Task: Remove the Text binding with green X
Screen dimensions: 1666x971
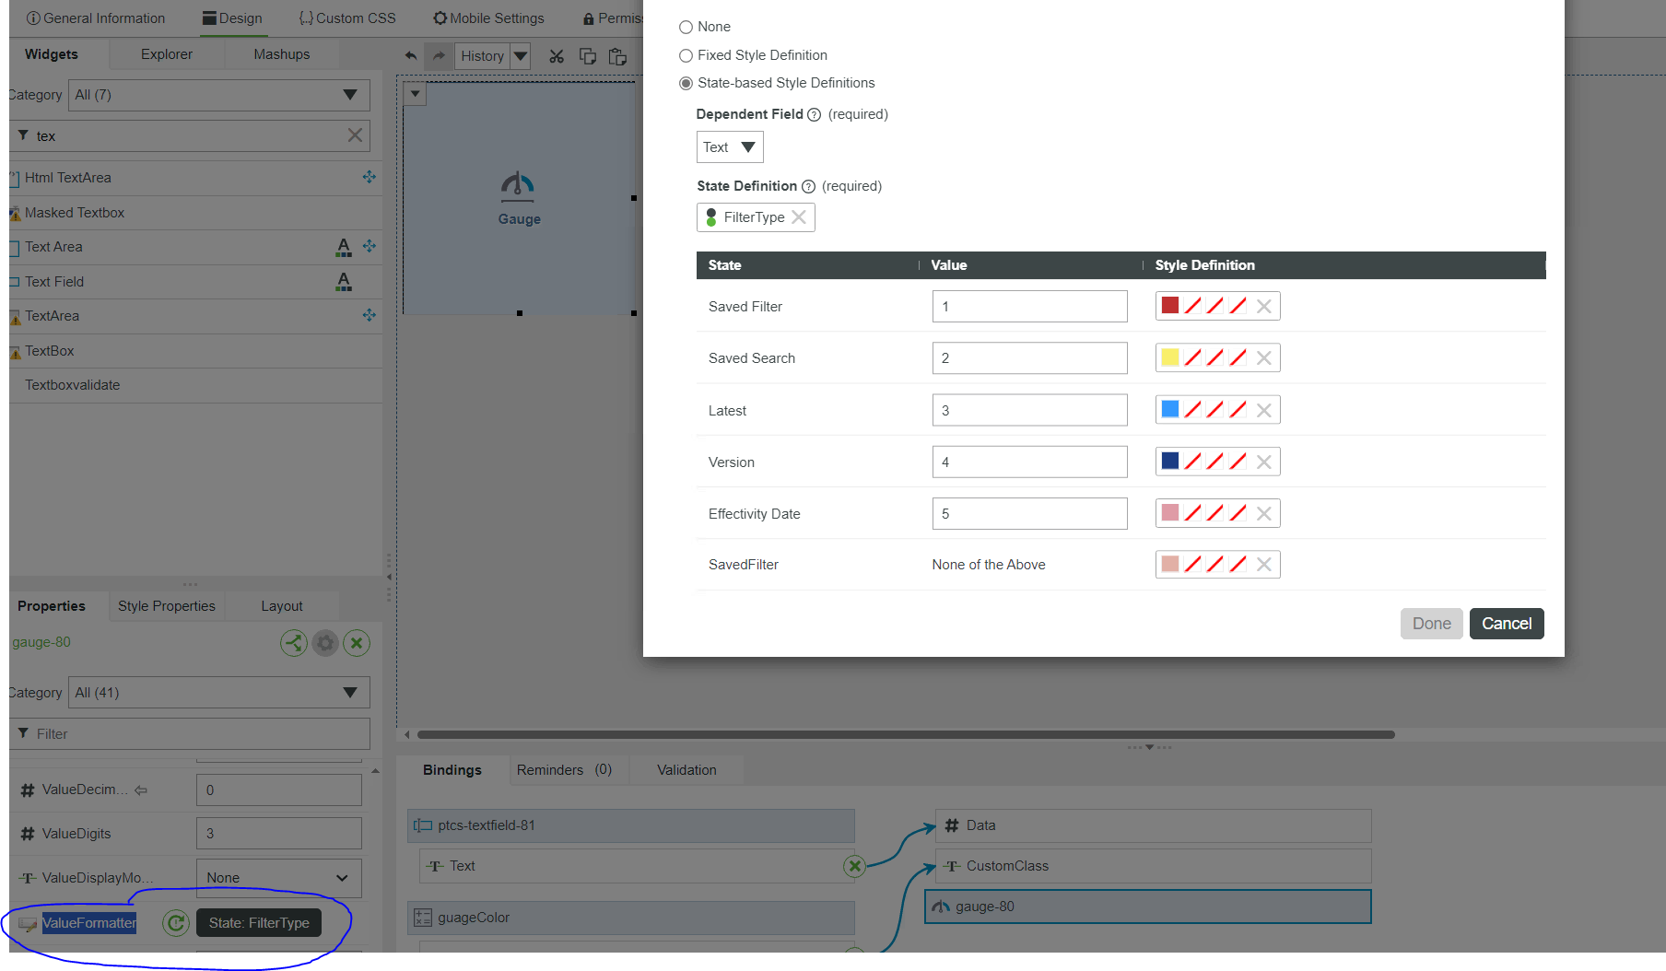Action: tap(854, 866)
